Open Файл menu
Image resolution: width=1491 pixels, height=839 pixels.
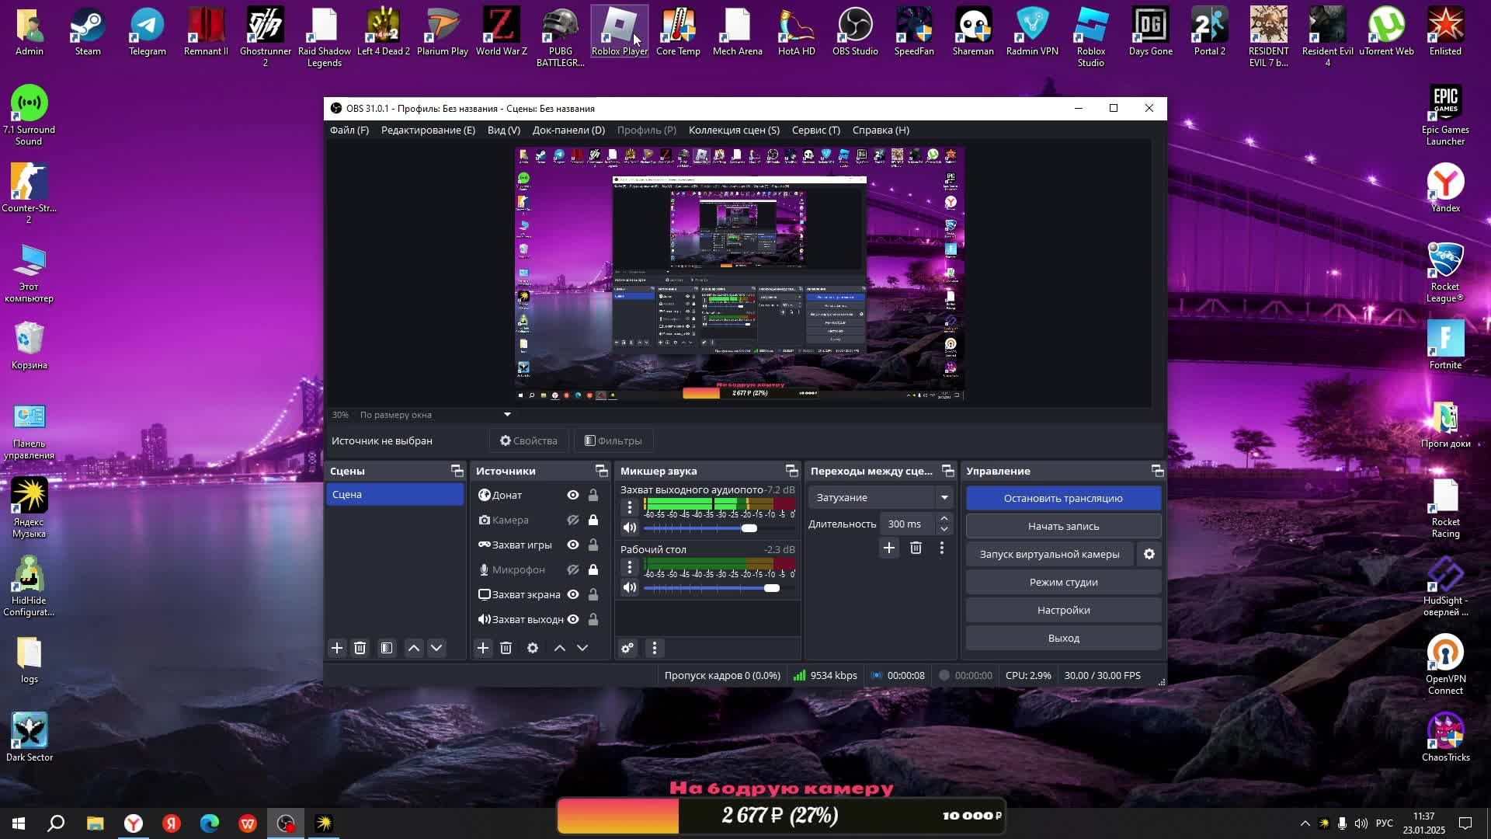[x=349, y=130]
